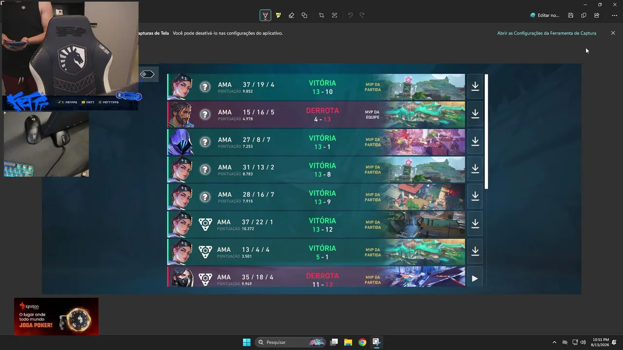Download the 28 / 16 / 7 match replay
The height and width of the screenshot is (350, 623).
coord(475,196)
